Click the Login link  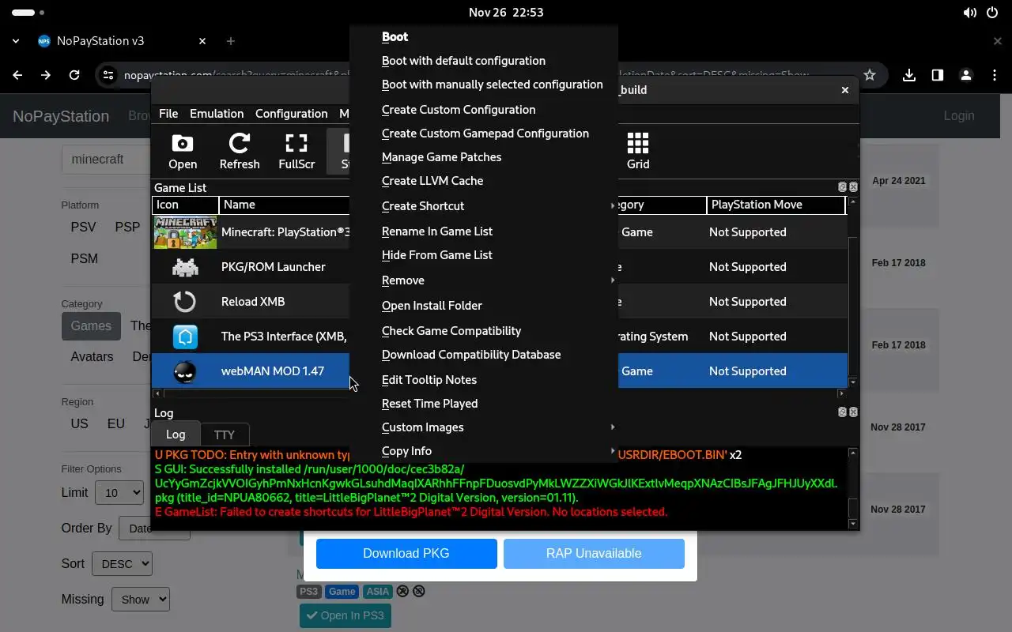click(x=959, y=116)
